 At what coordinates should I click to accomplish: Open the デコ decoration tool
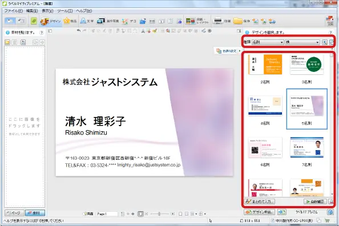tap(129, 21)
